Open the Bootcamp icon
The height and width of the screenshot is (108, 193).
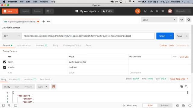pyautogui.click(x=124, y=105)
